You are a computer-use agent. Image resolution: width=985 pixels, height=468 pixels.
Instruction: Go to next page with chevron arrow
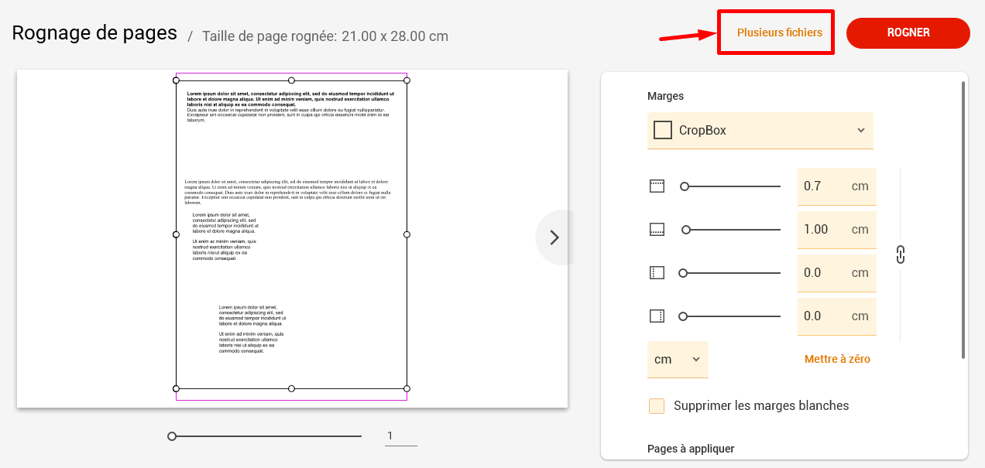point(554,237)
